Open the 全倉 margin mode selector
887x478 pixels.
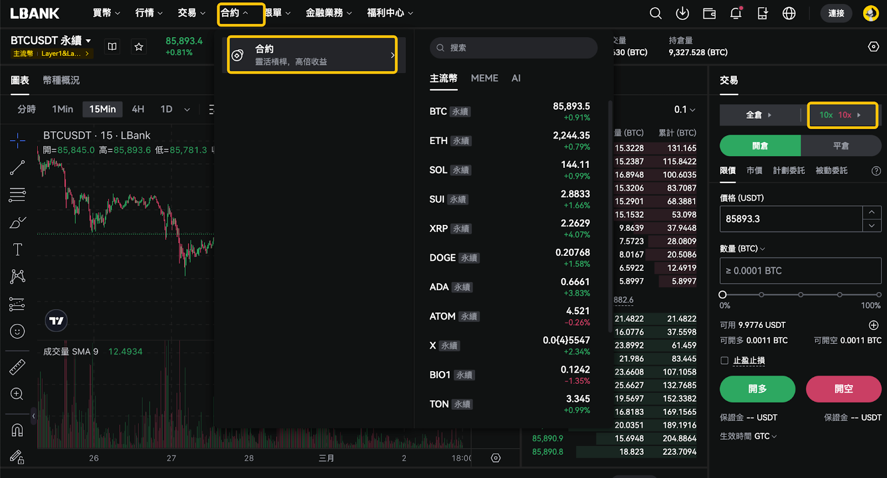[x=759, y=115]
